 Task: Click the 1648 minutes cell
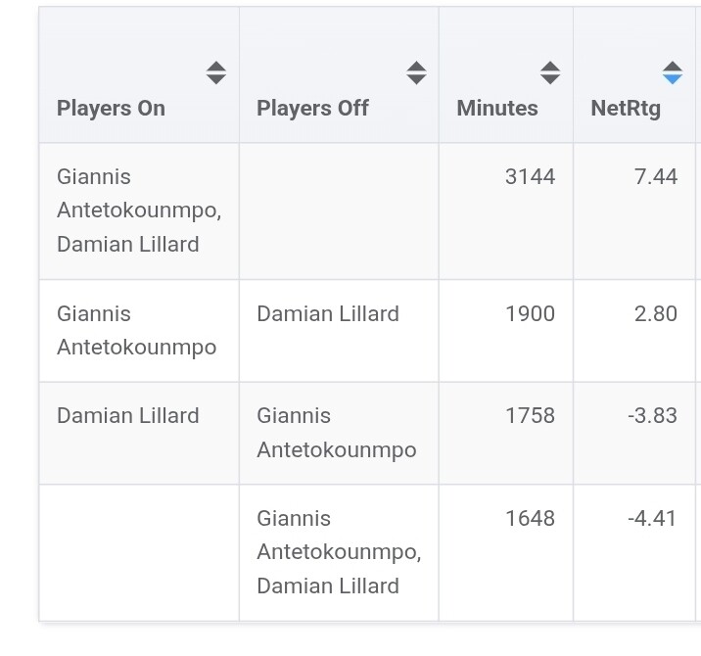(x=530, y=518)
